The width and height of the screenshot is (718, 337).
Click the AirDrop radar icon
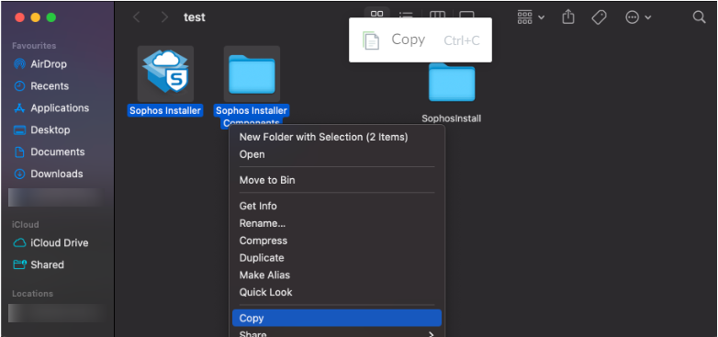19,64
